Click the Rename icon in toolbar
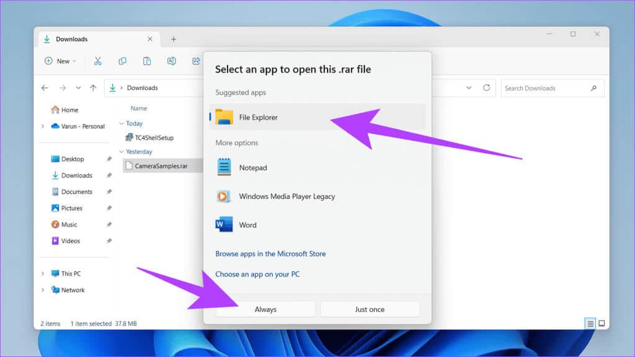The image size is (635, 357). [x=171, y=61]
